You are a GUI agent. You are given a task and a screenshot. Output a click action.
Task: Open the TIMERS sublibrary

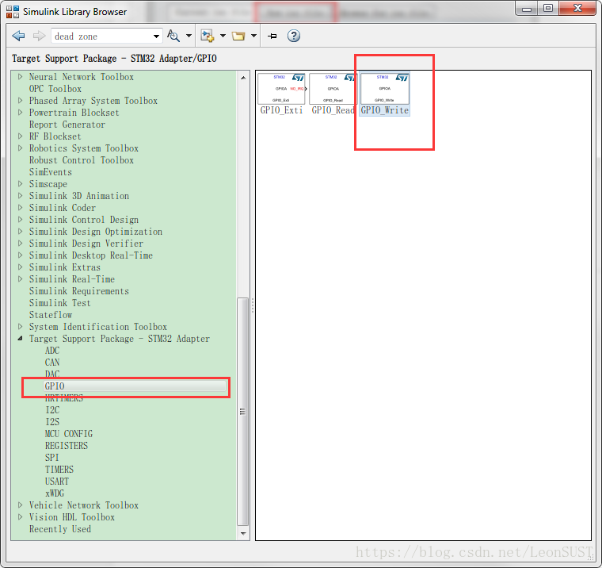(59, 470)
